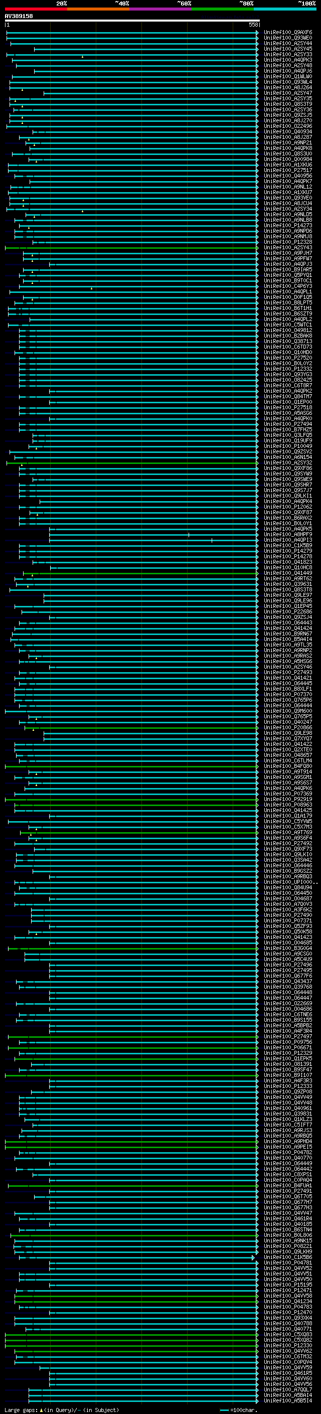Click the Large gaps legend text

coord(62,1410)
